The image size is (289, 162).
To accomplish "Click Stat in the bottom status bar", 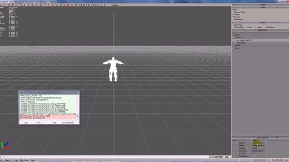I will click(x=21, y=160).
